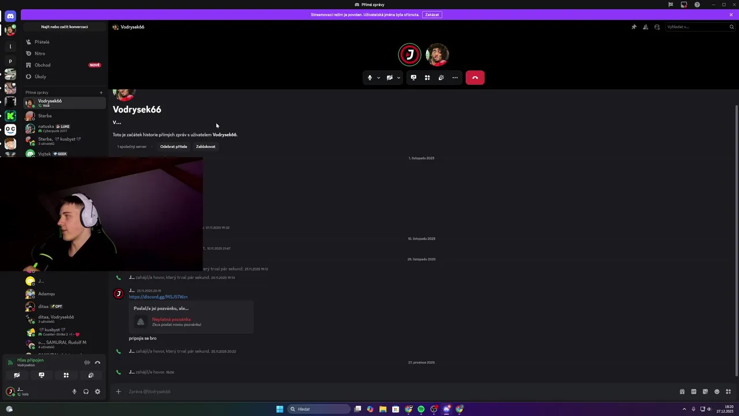The height and width of the screenshot is (416, 739).
Task: Open sticker picker in message bar
Action: point(705,392)
